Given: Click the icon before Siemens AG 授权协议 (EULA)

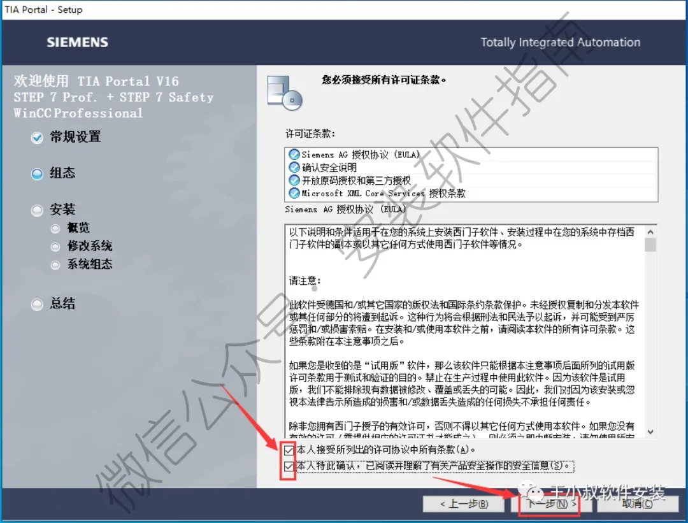Looking at the screenshot, I should (x=294, y=154).
